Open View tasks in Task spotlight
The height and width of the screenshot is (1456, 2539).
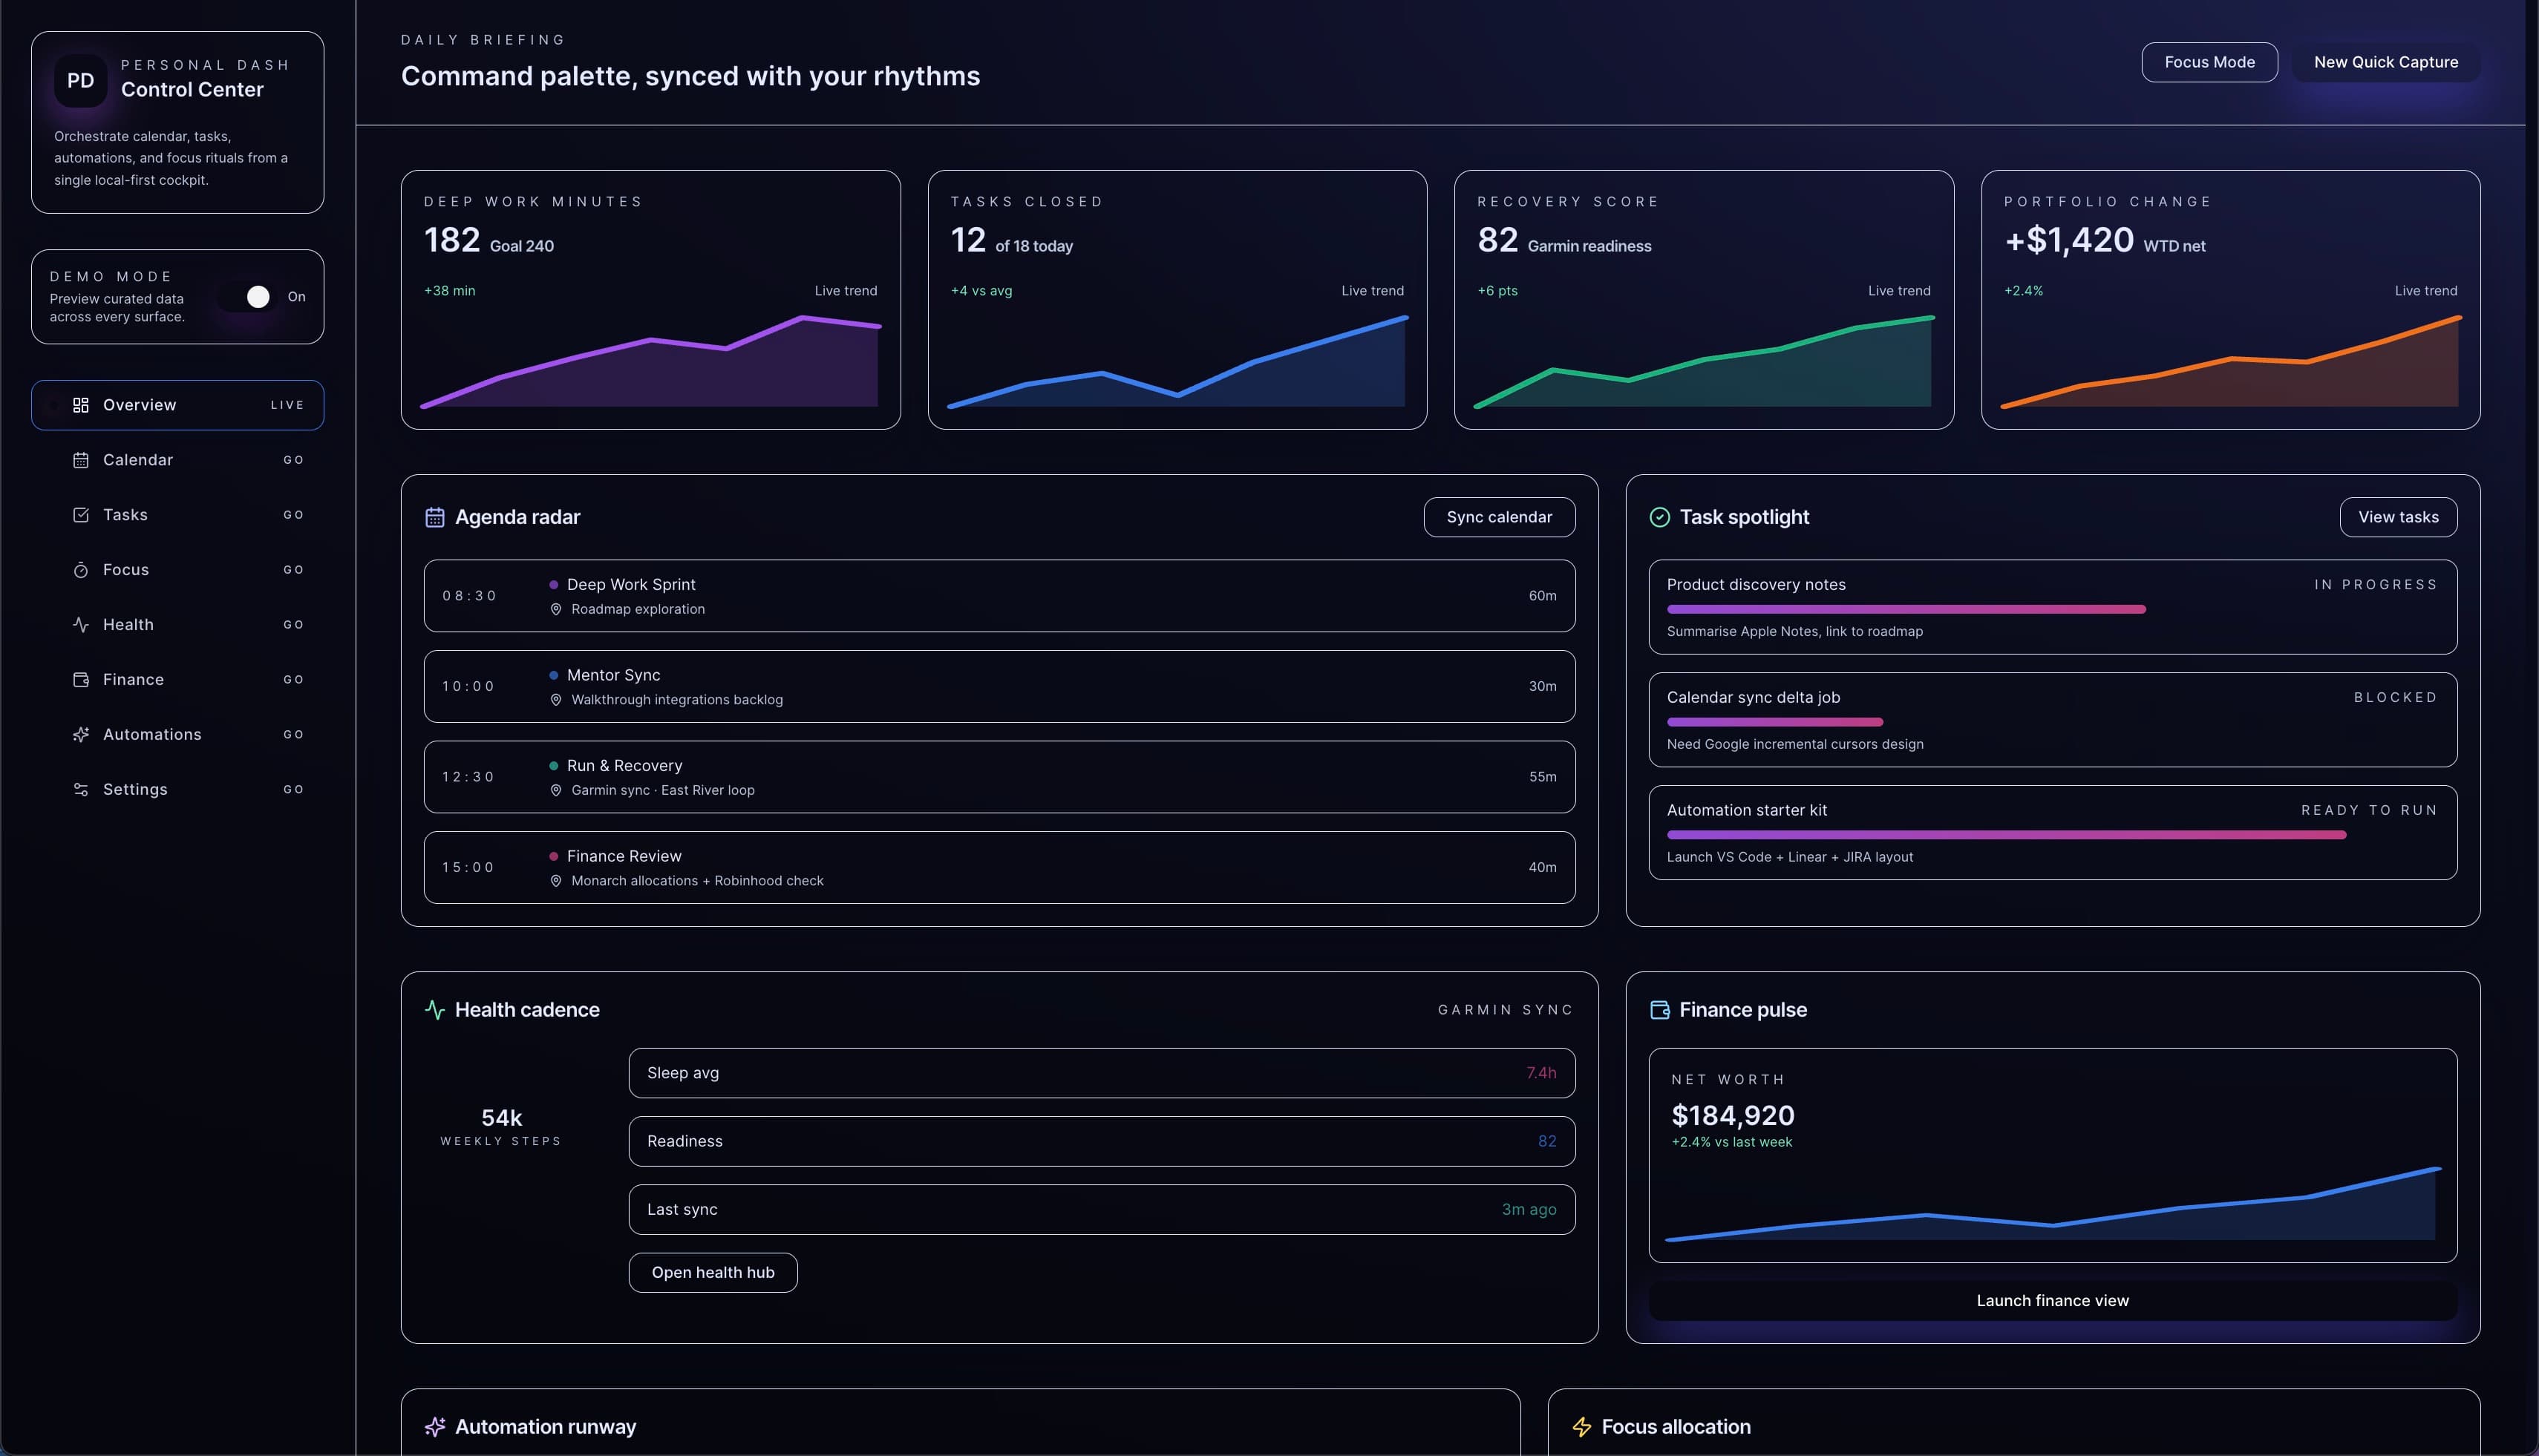tap(2397, 517)
